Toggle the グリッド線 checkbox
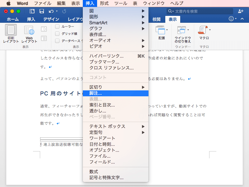 tap(57, 34)
